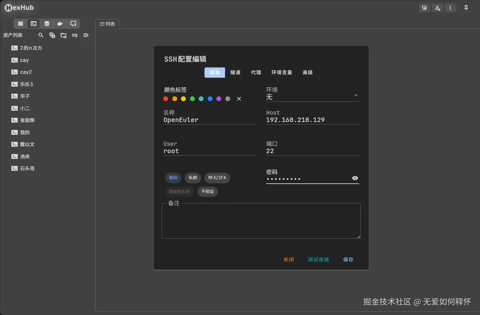The width and height of the screenshot is (480, 315).
Task: Open the Docker whale icon
Action: point(60,24)
